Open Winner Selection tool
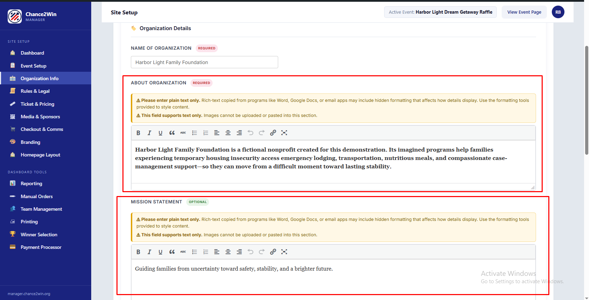Screen dimensions: 589x300 (x=46, y=235)
